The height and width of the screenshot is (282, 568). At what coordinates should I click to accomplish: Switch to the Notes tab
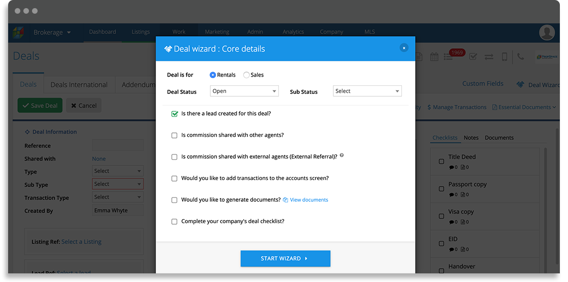pos(471,138)
